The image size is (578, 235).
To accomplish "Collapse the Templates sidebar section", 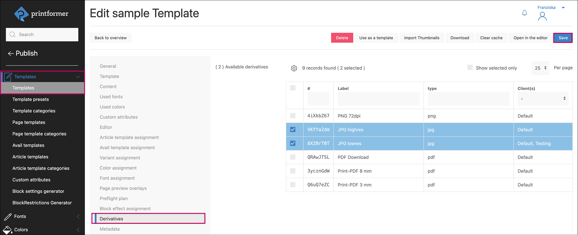I will click(x=78, y=76).
